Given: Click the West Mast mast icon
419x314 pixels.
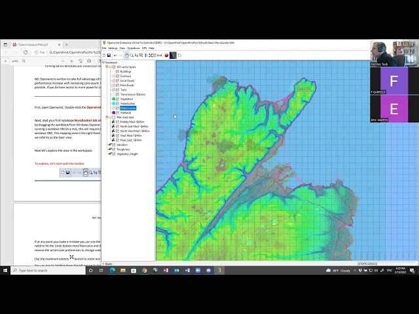Looking at the screenshot, I should point(113,135).
